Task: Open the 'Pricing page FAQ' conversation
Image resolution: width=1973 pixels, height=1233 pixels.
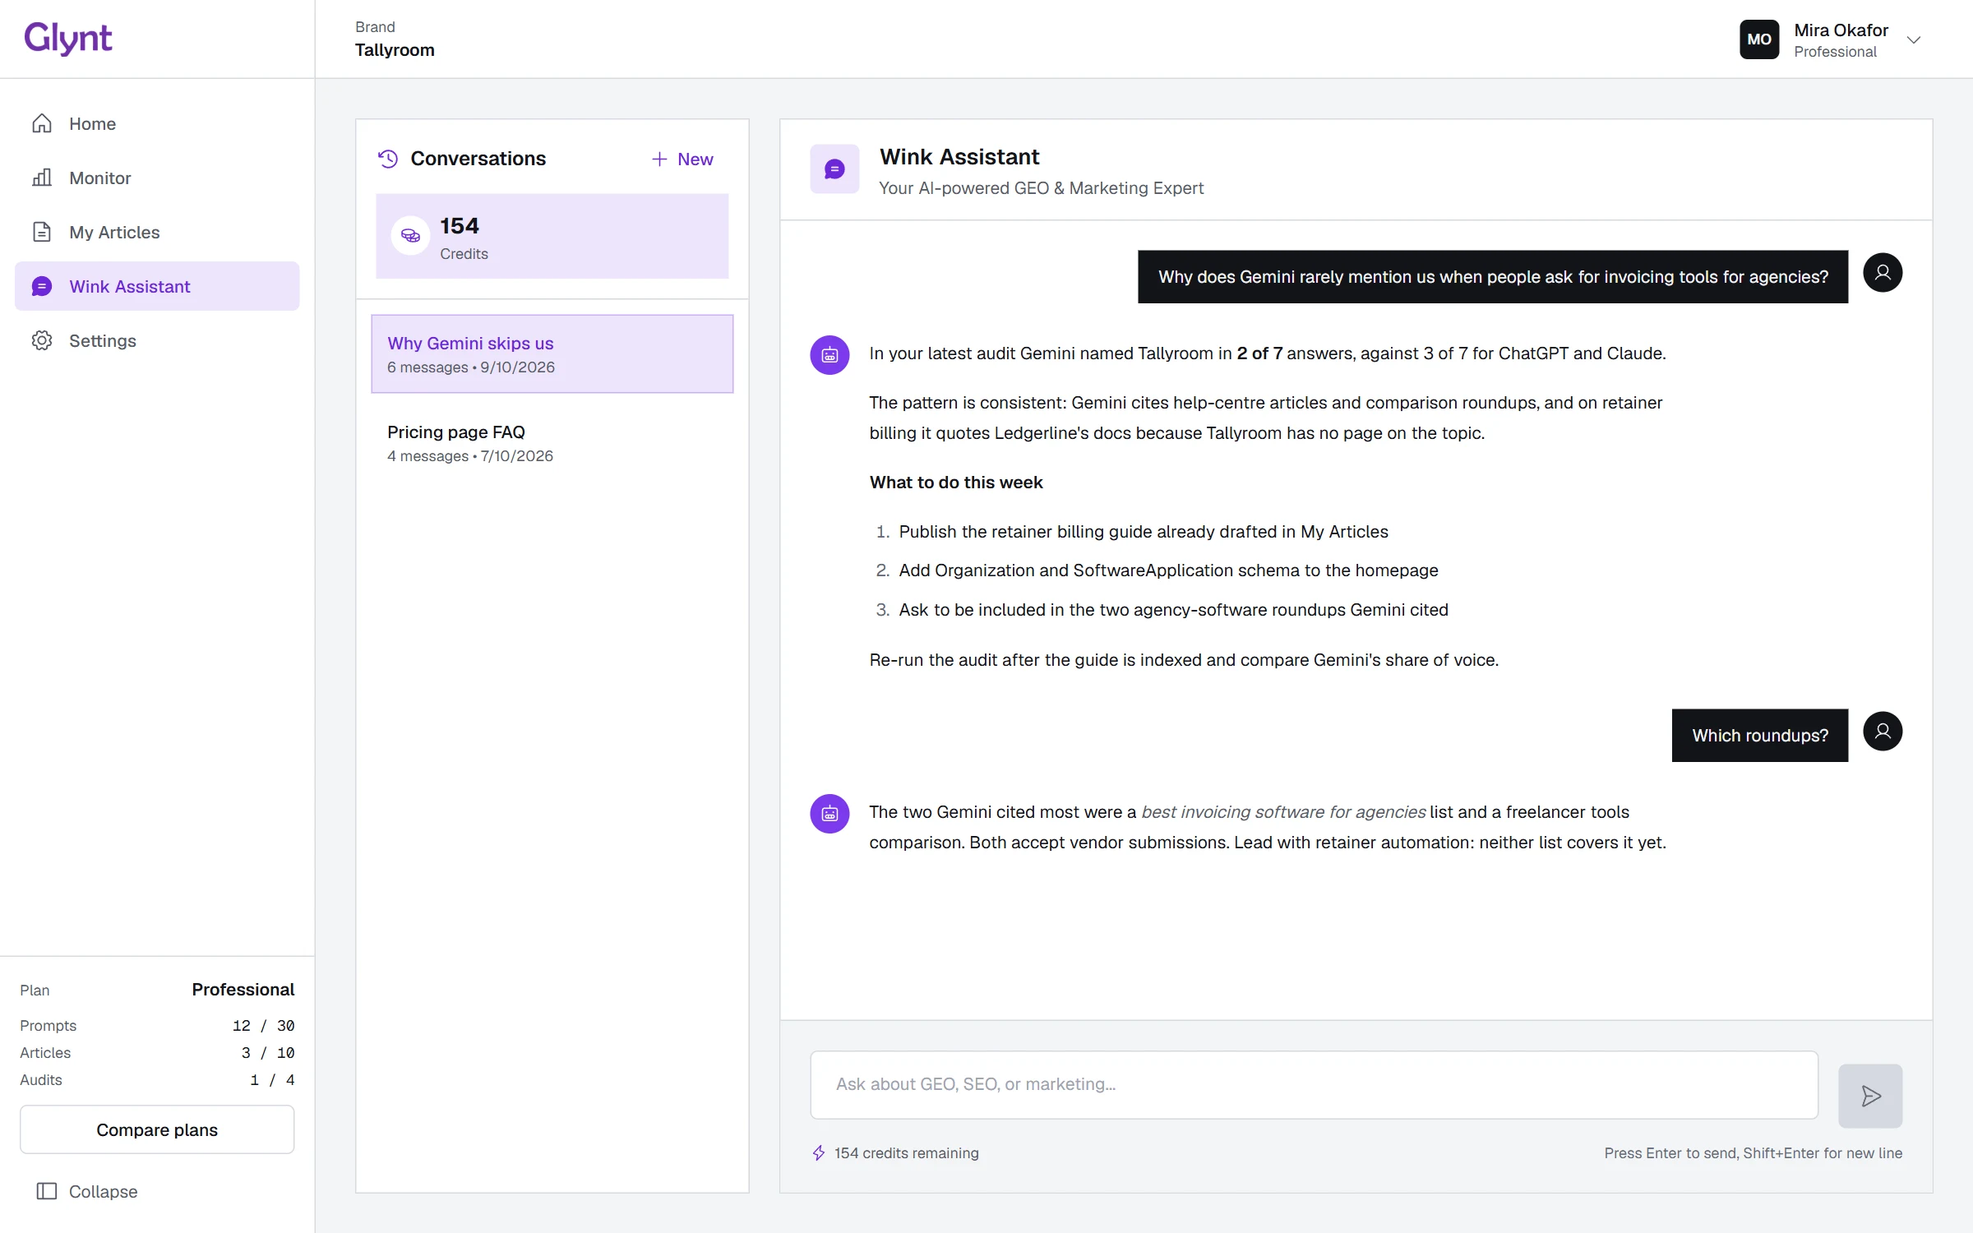Action: [552, 443]
